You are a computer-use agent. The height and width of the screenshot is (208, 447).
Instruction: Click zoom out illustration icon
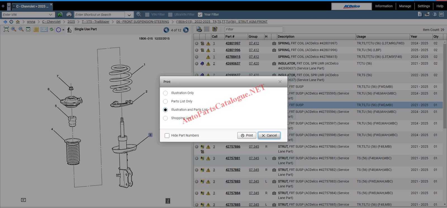coord(21,29)
